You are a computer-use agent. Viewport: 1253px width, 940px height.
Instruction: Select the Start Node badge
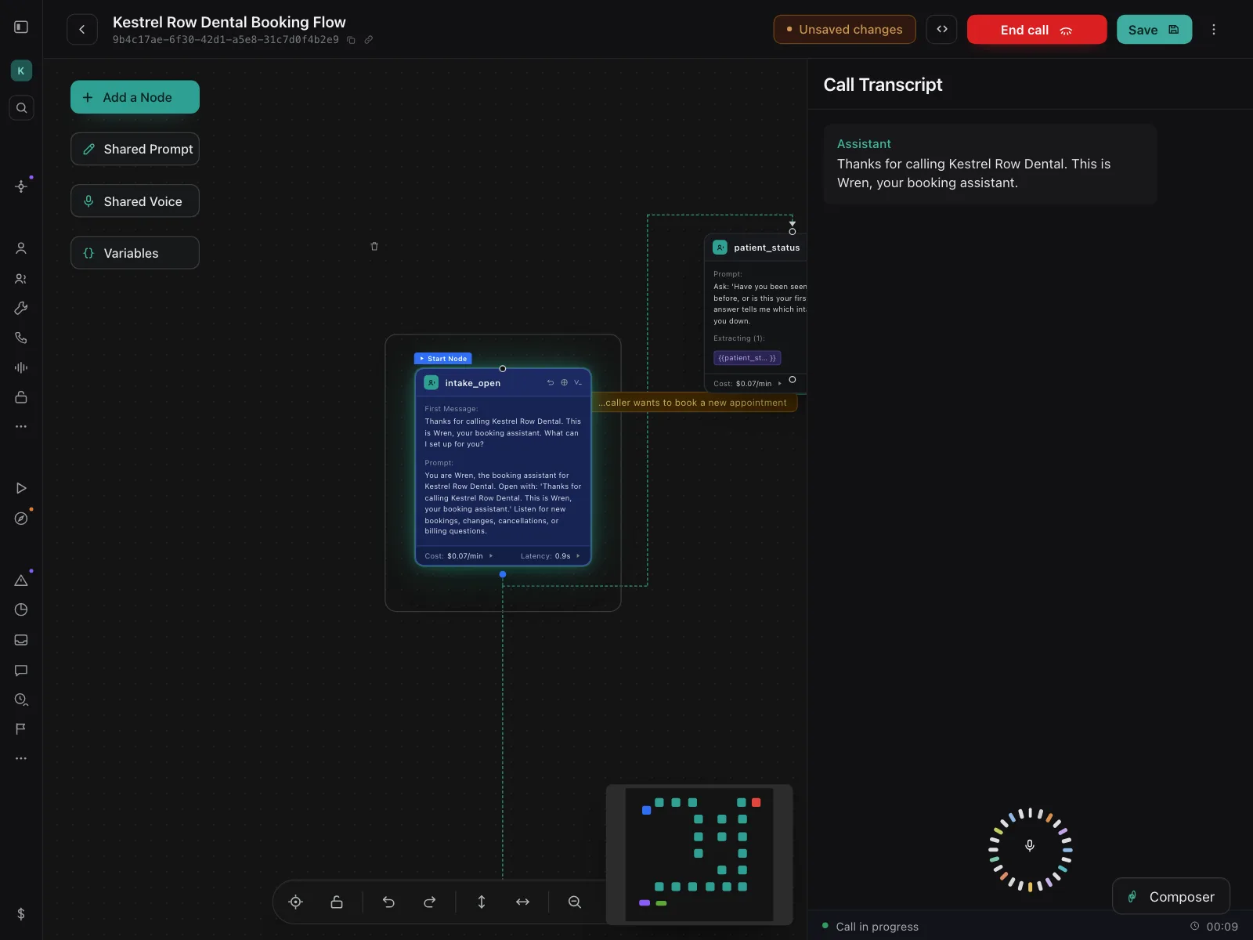pyautogui.click(x=443, y=359)
